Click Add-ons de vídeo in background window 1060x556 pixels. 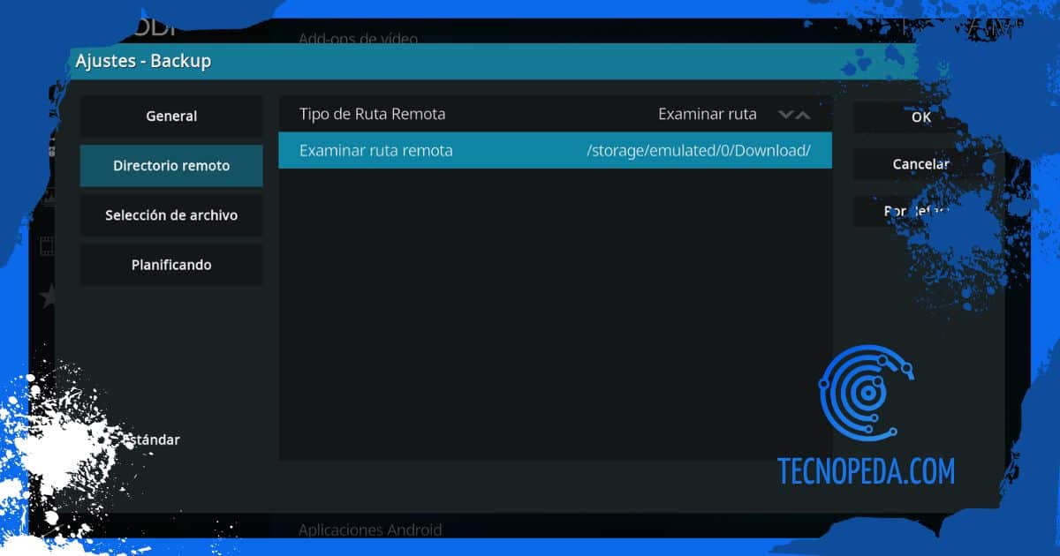point(358,39)
